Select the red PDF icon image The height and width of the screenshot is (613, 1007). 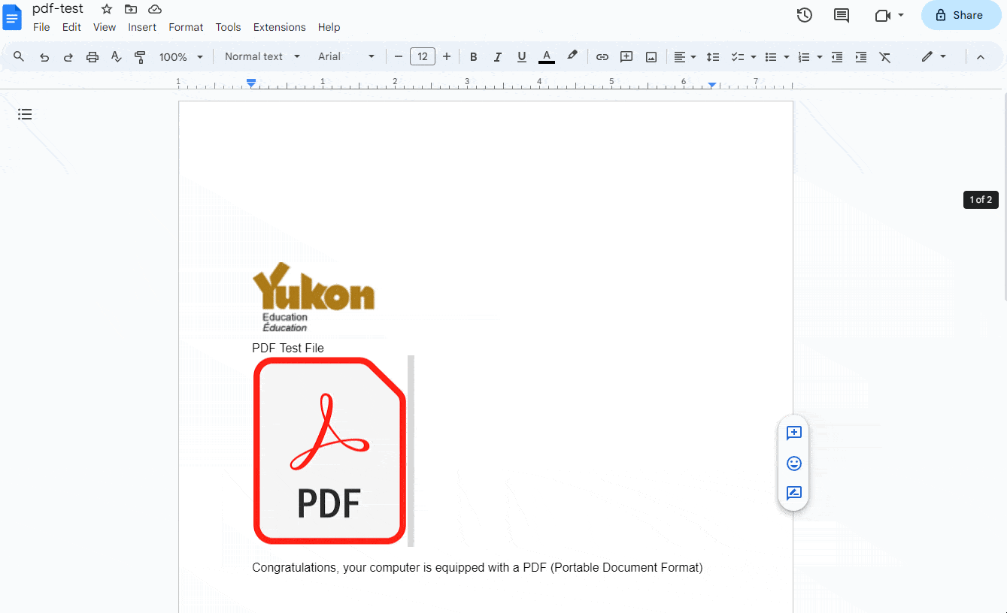(x=330, y=451)
